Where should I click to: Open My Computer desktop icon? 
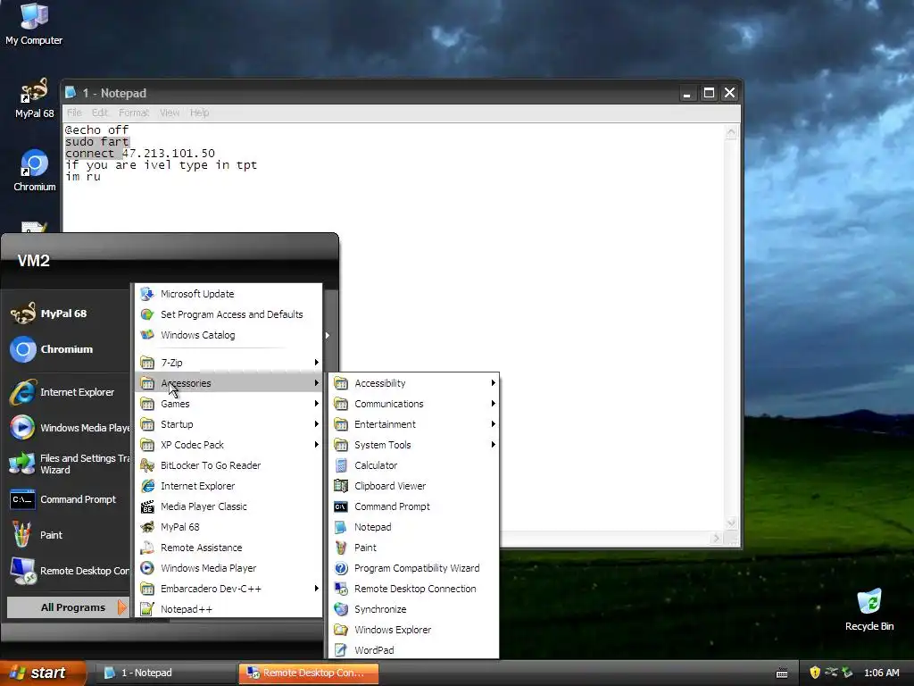34,23
